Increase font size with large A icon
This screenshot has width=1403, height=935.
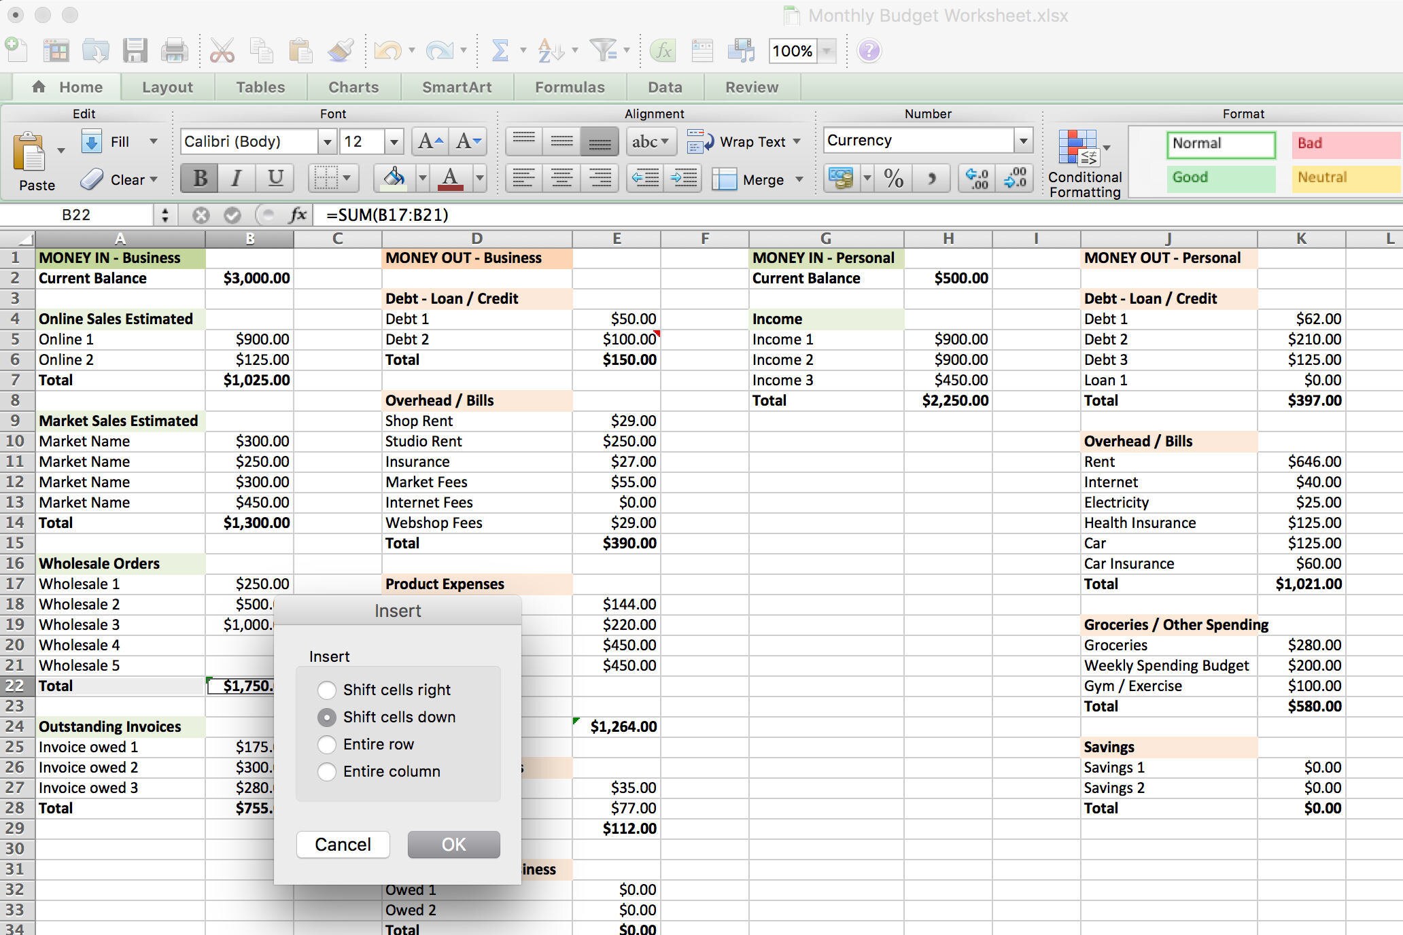(x=430, y=141)
